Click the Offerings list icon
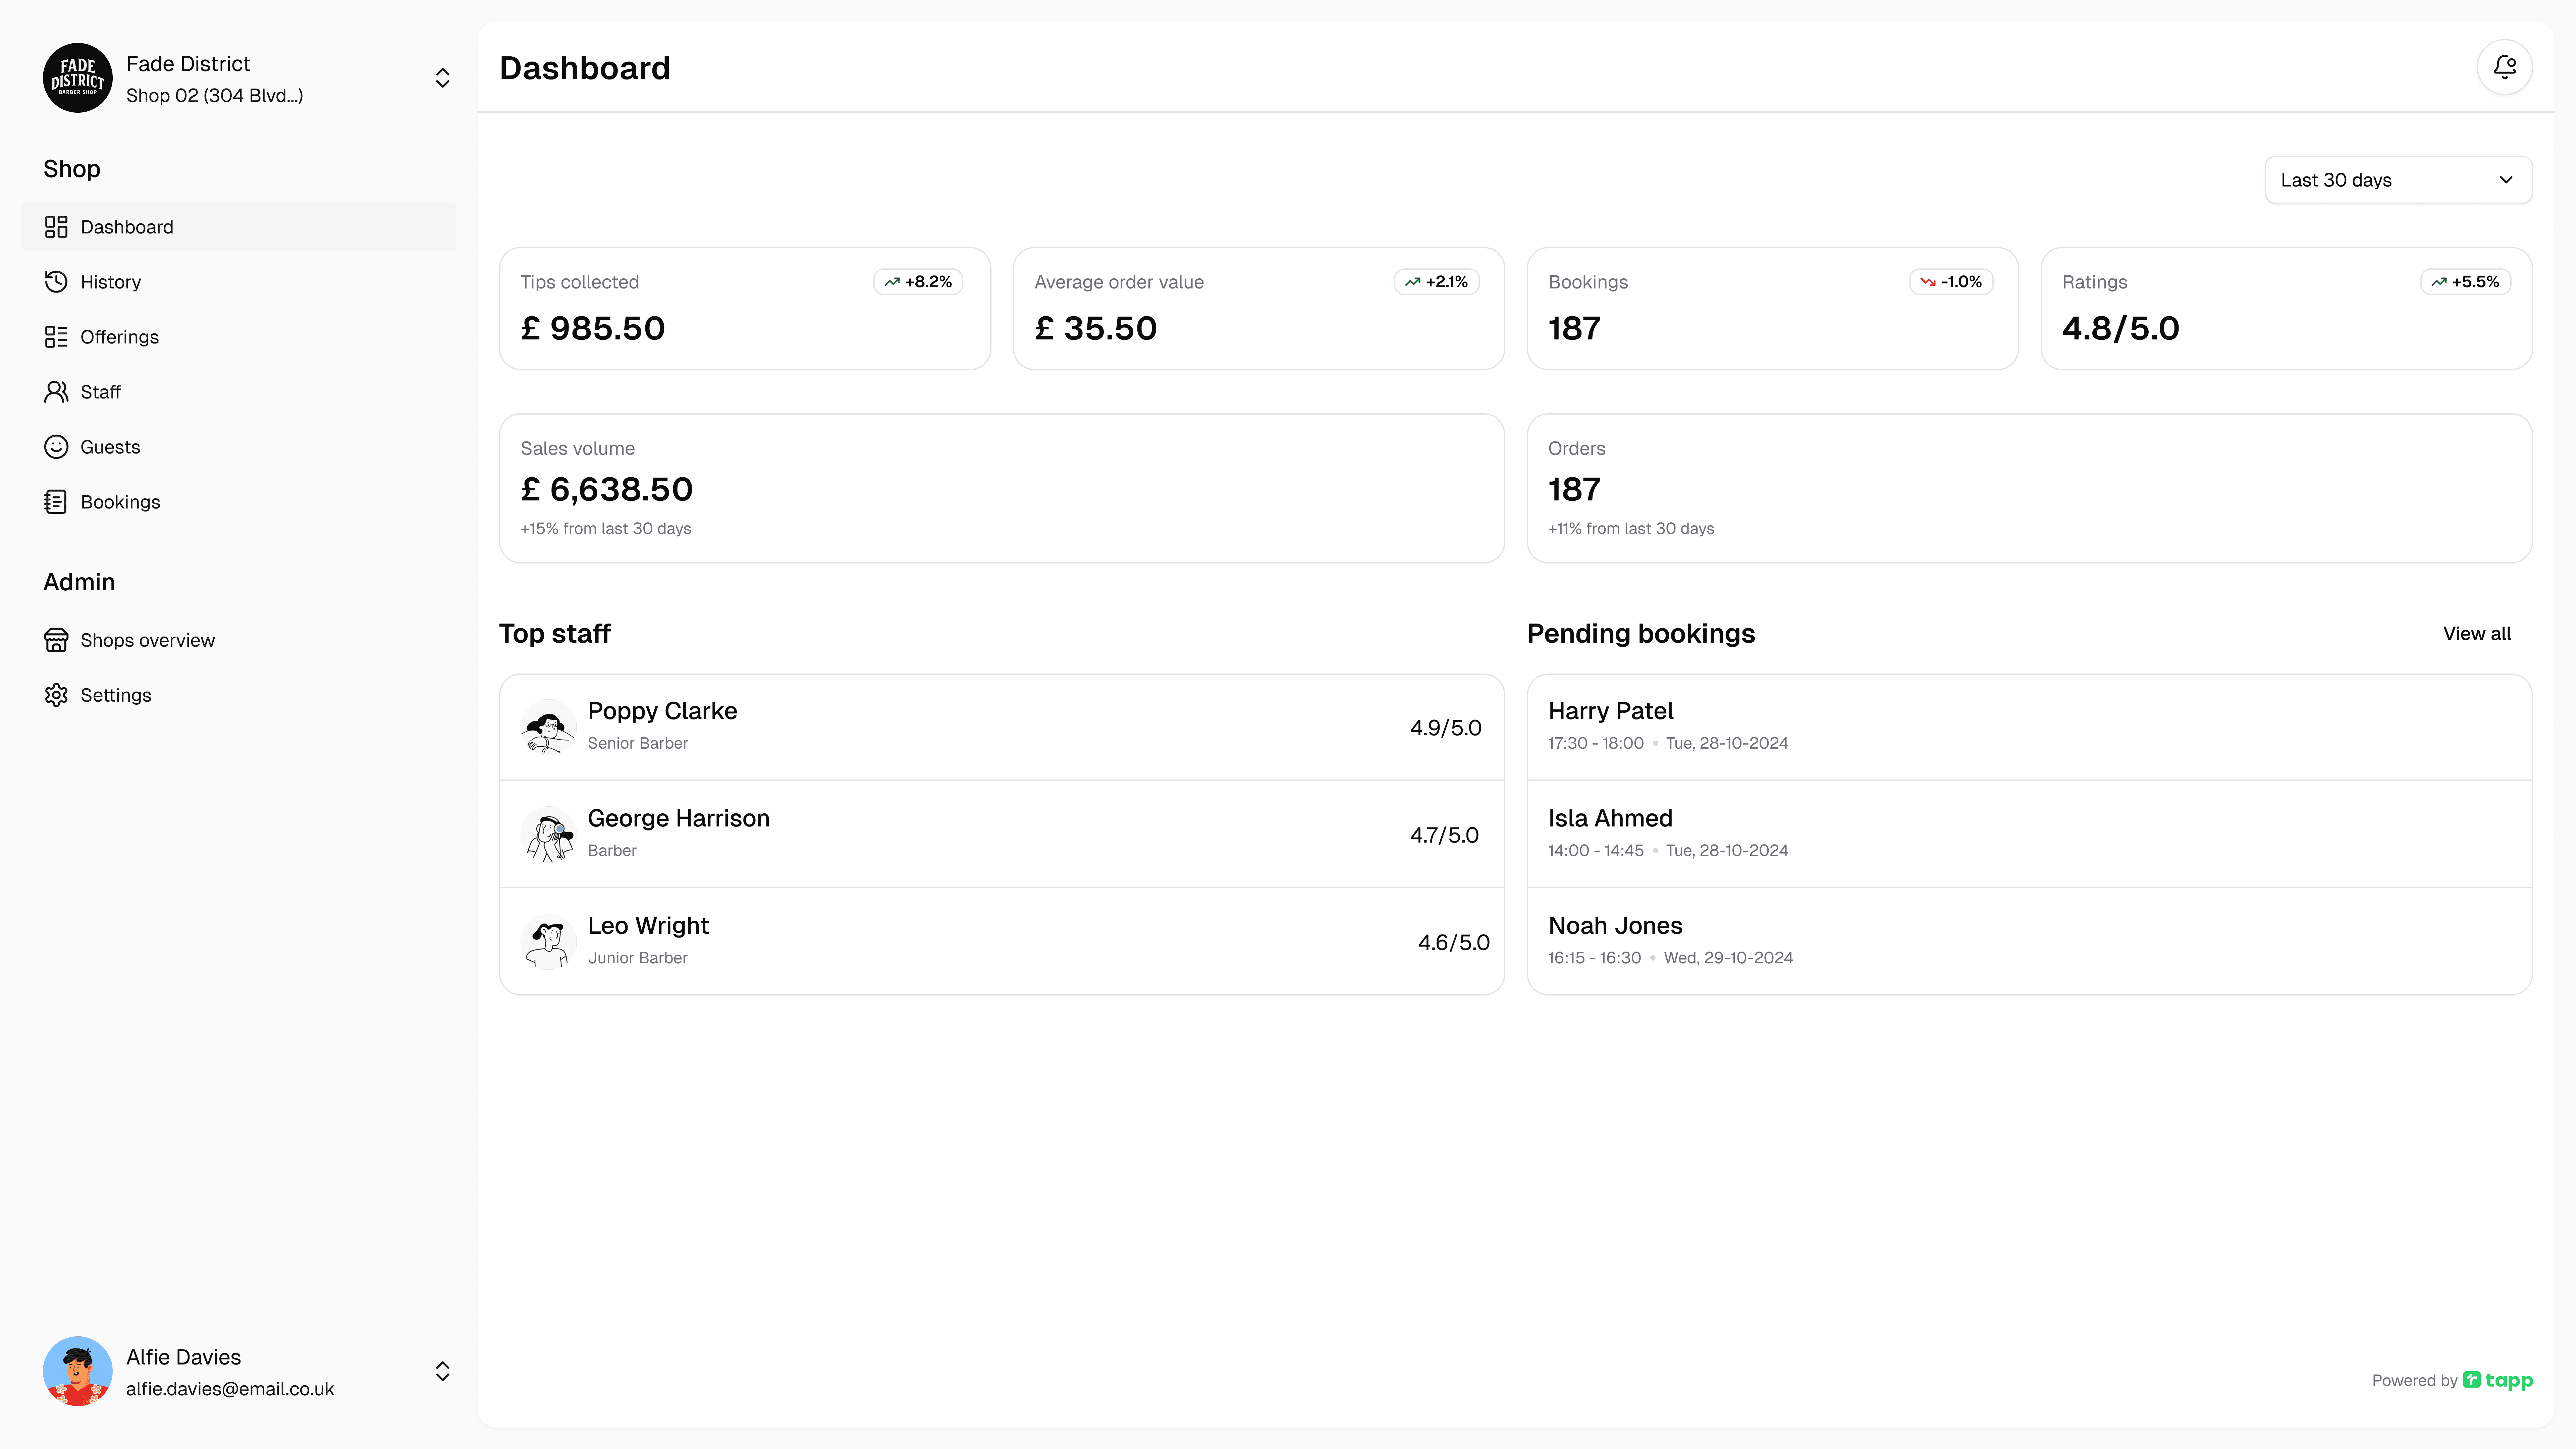The image size is (2576, 1449). [x=56, y=337]
